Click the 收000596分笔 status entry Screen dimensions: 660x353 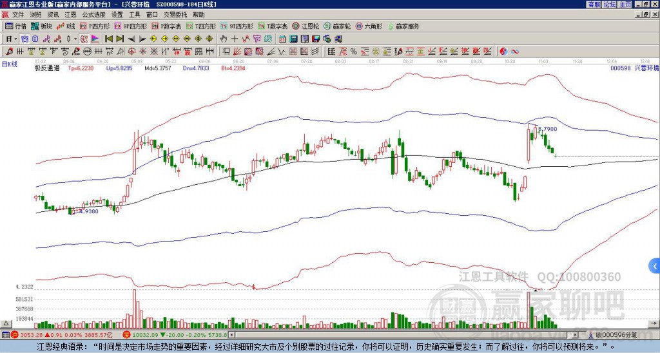(616, 335)
